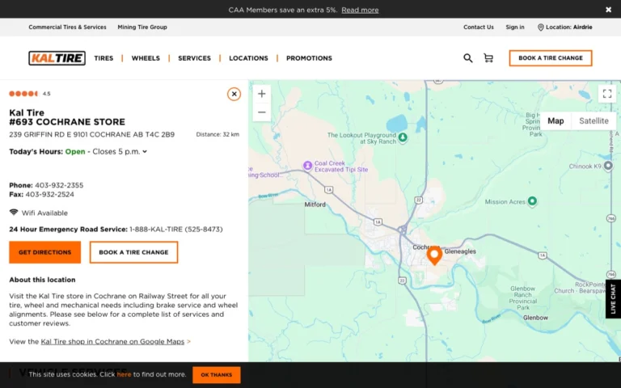Click the orange store marker on map
The width and height of the screenshot is (621, 388).
click(x=434, y=255)
